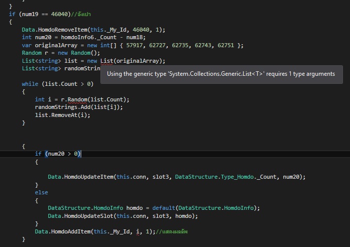Click the 'else' keyword

tap(41, 192)
